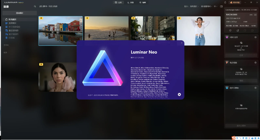
Task: Open the sidebar item with four-squares icon
Action: 20,27
